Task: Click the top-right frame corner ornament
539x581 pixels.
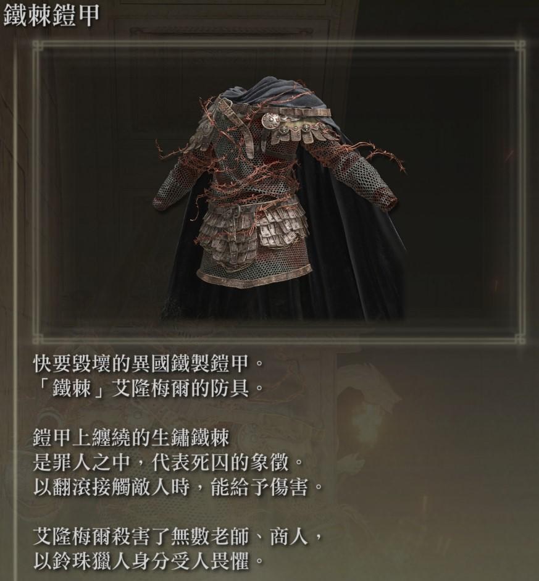Action: tap(520, 46)
